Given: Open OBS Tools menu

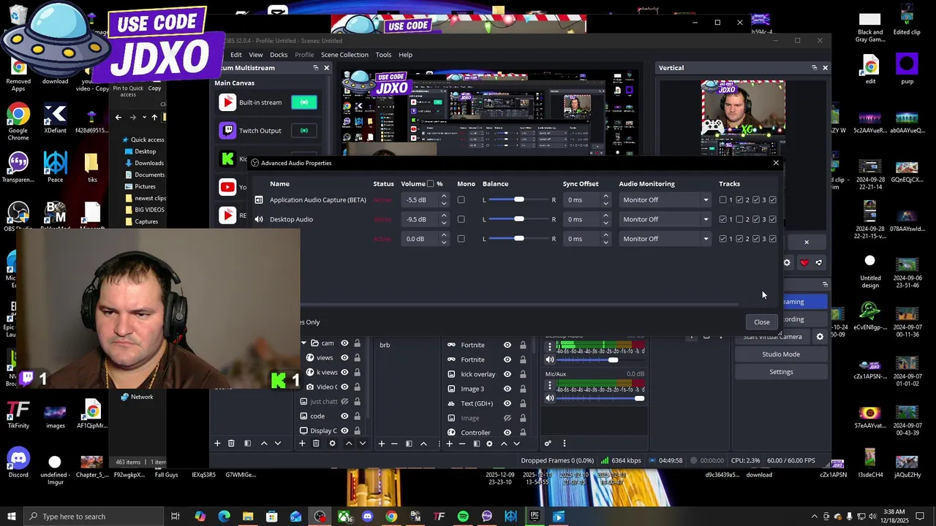Looking at the screenshot, I should pos(383,55).
